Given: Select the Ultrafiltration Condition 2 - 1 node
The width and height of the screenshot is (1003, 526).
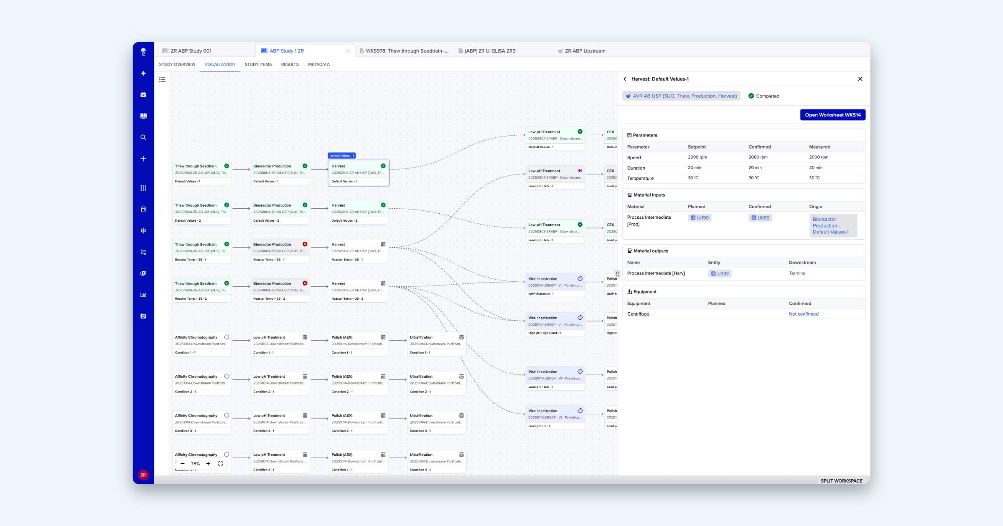Looking at the screenshot, I should 437,384.
